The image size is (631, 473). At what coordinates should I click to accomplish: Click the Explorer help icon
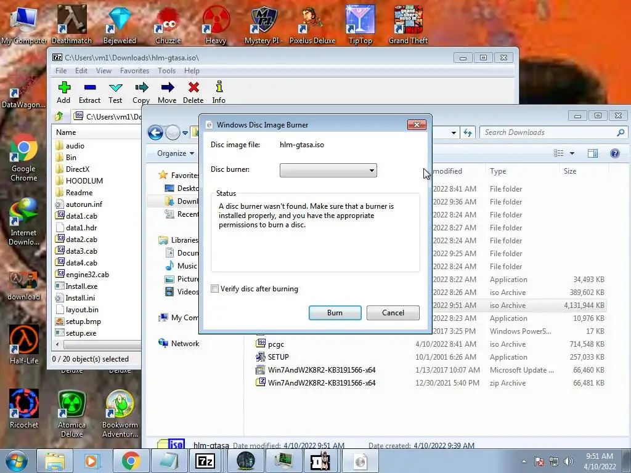tap(615, 153)
